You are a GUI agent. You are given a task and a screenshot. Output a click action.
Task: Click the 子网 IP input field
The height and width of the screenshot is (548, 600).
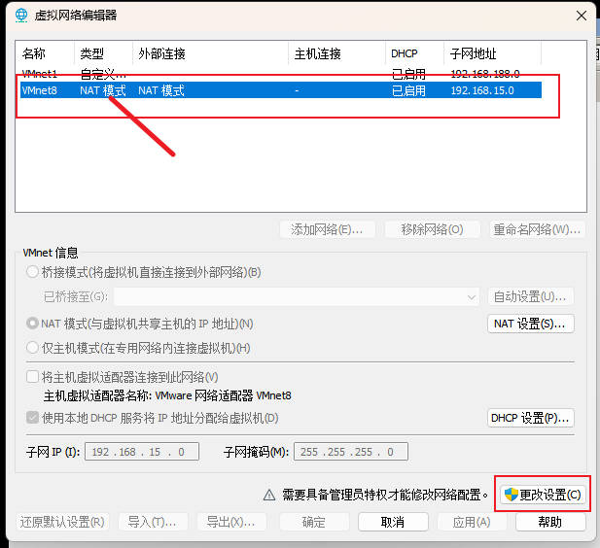[x=142, y=452]
